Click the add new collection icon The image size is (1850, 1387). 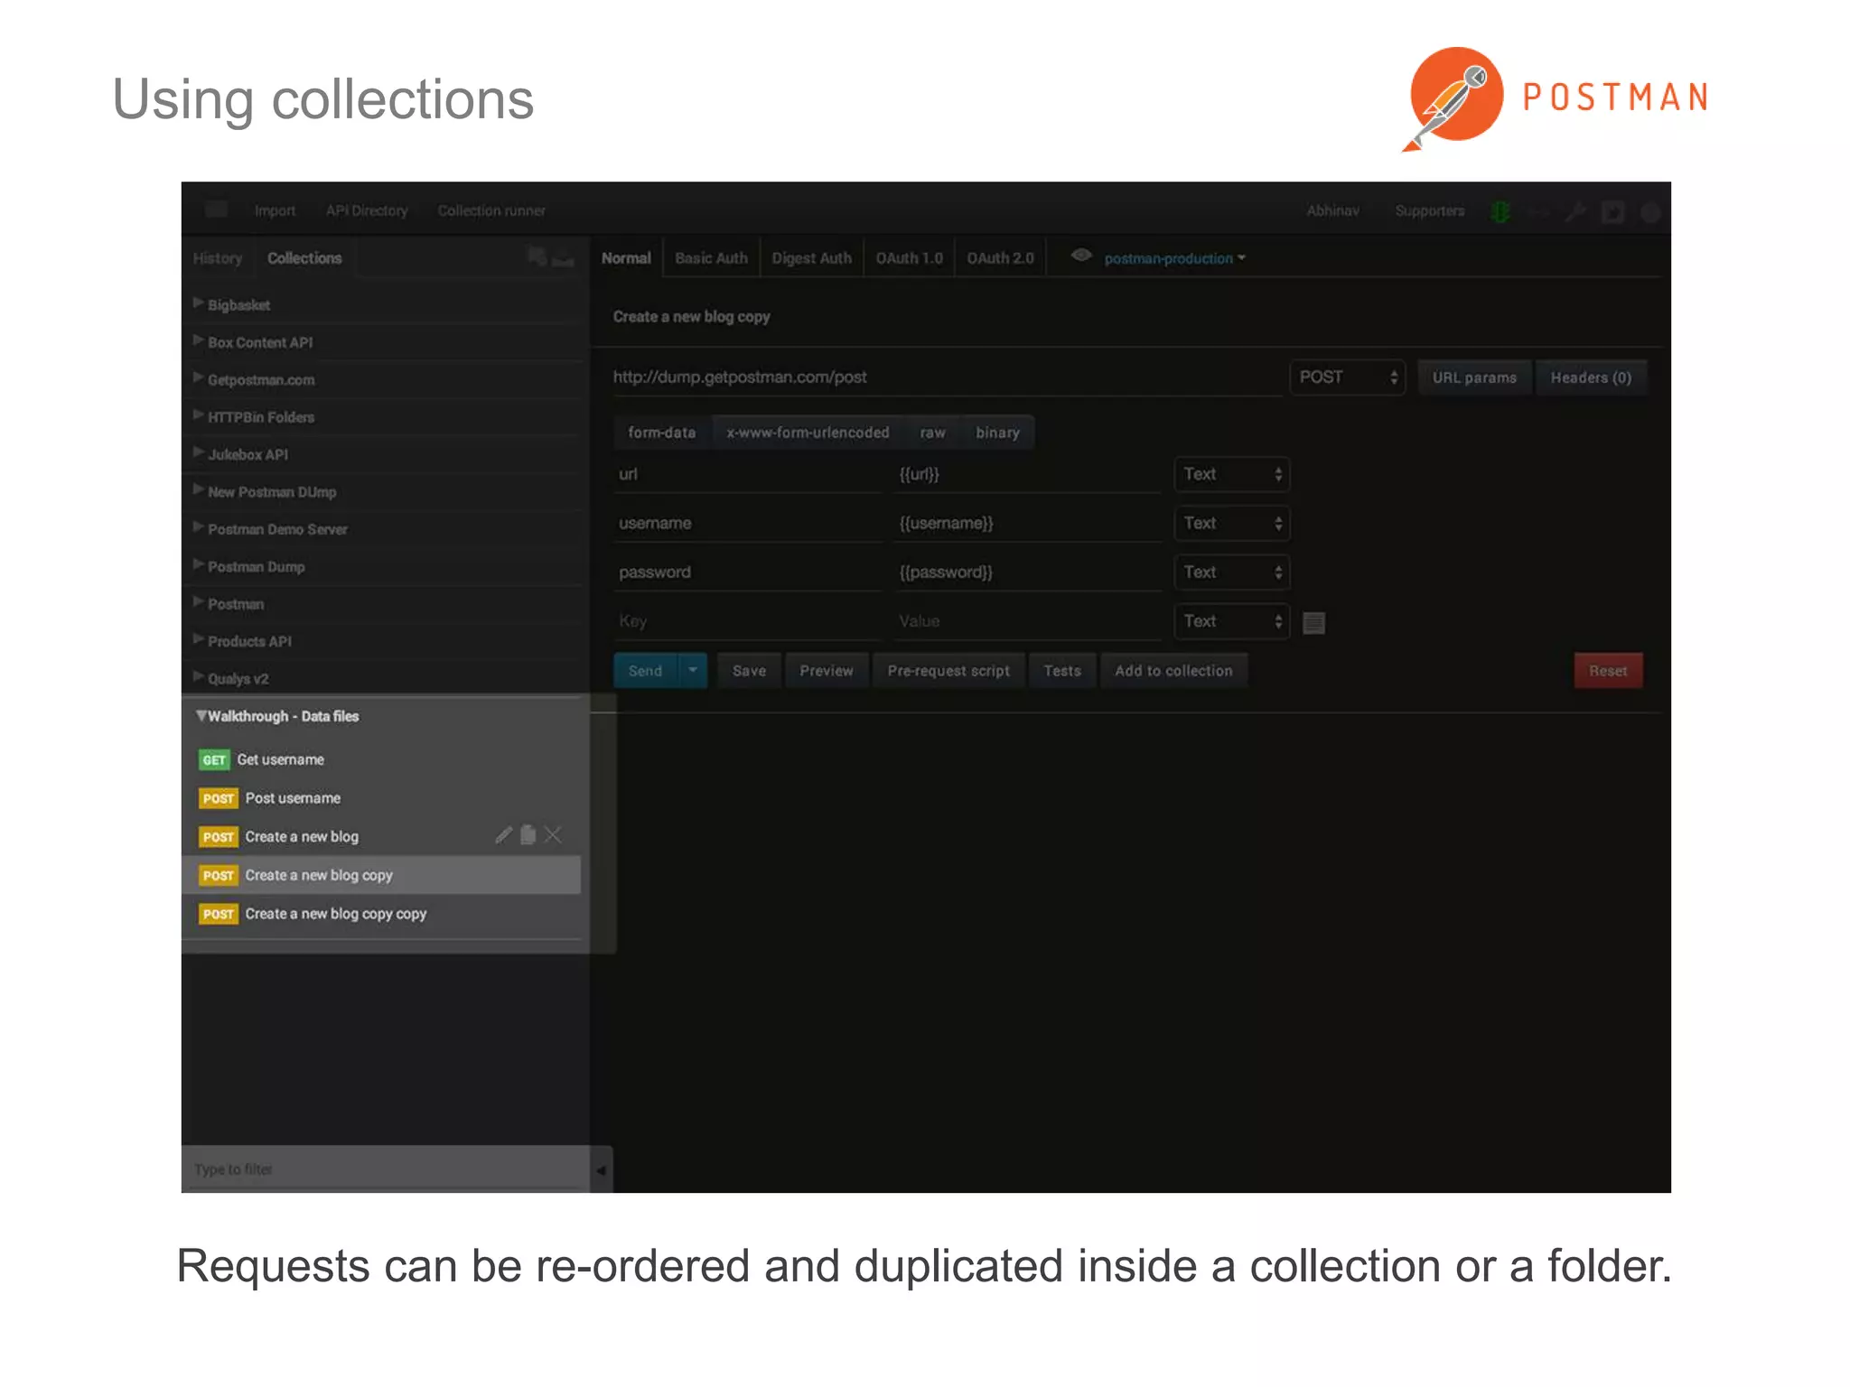[537, 256]
